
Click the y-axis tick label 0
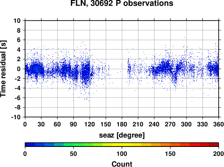click(x=19, y=69)
